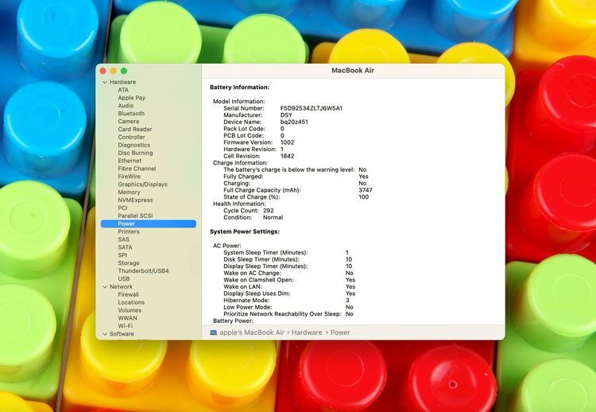Select ATA in the sidebar
Screen dimensions: 596x412
pyautogui.click(x=123, y=90)
